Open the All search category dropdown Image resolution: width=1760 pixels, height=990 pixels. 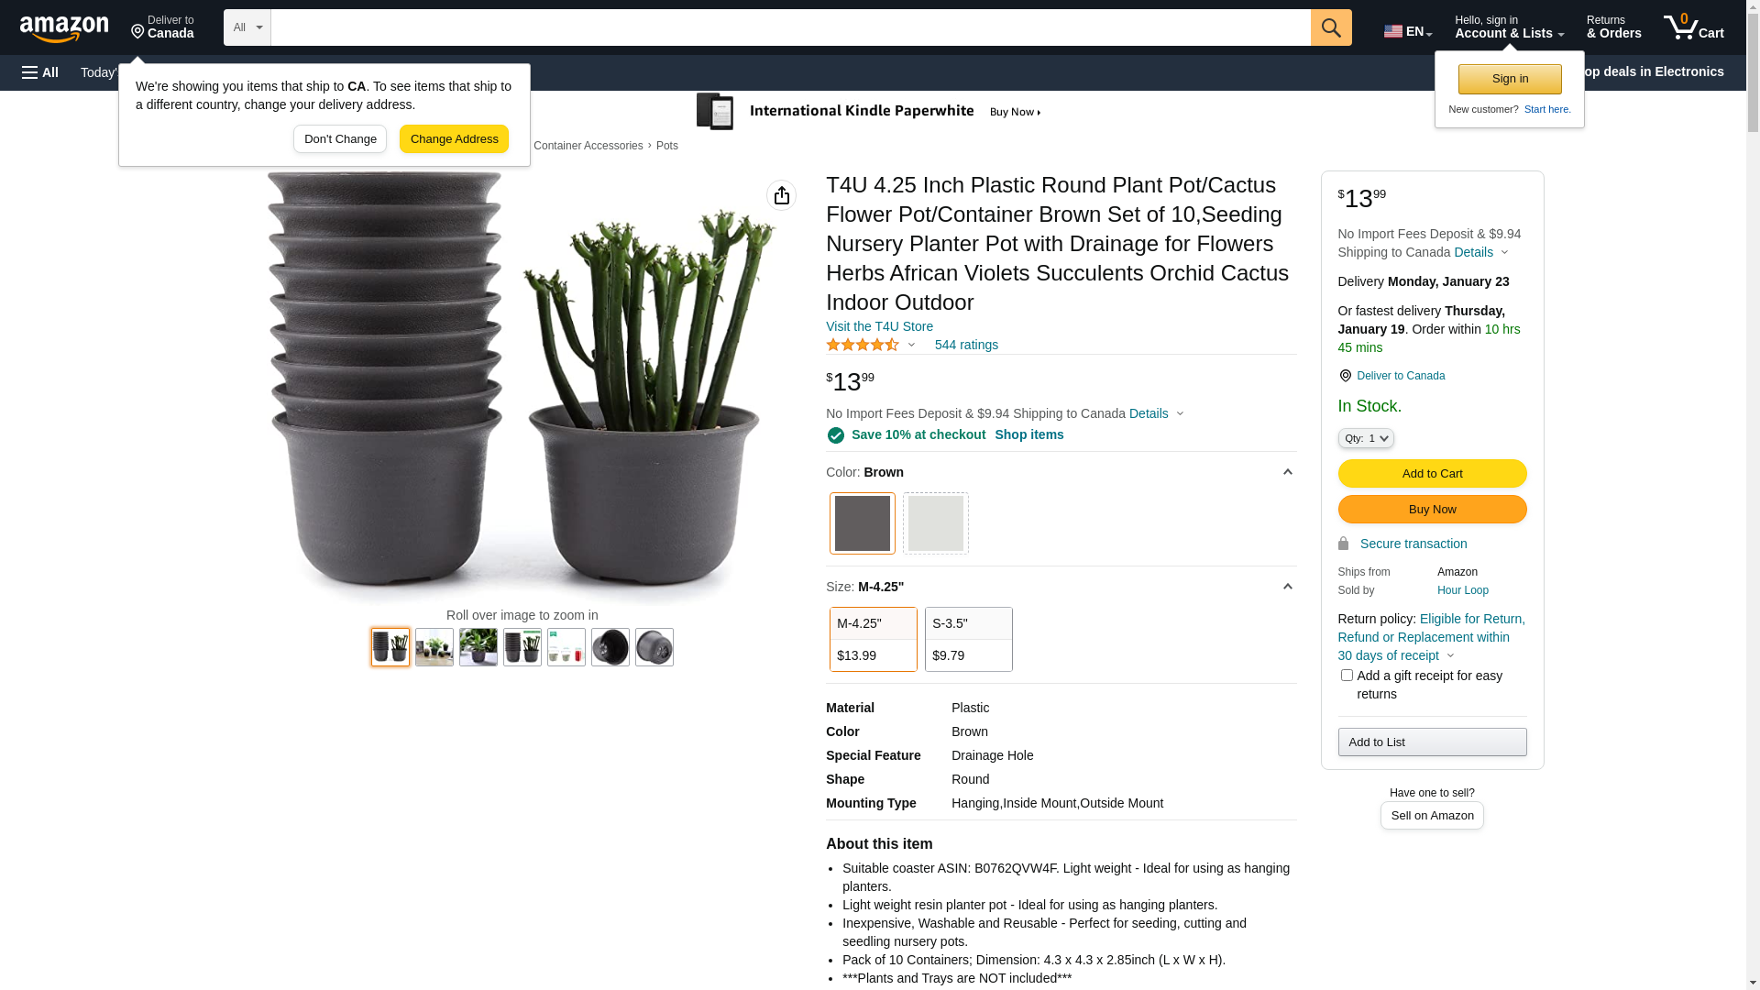247,27
